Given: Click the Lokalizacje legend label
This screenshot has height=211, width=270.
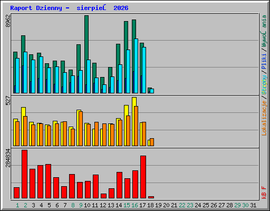Looking at the screenshot, I should tap(264, 118).
